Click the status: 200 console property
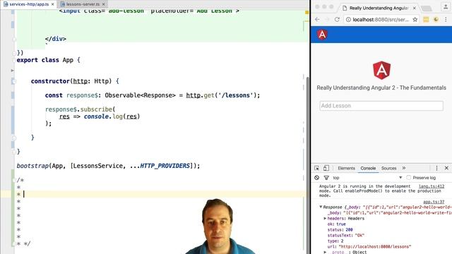The image size is (452, 254). 340,230
